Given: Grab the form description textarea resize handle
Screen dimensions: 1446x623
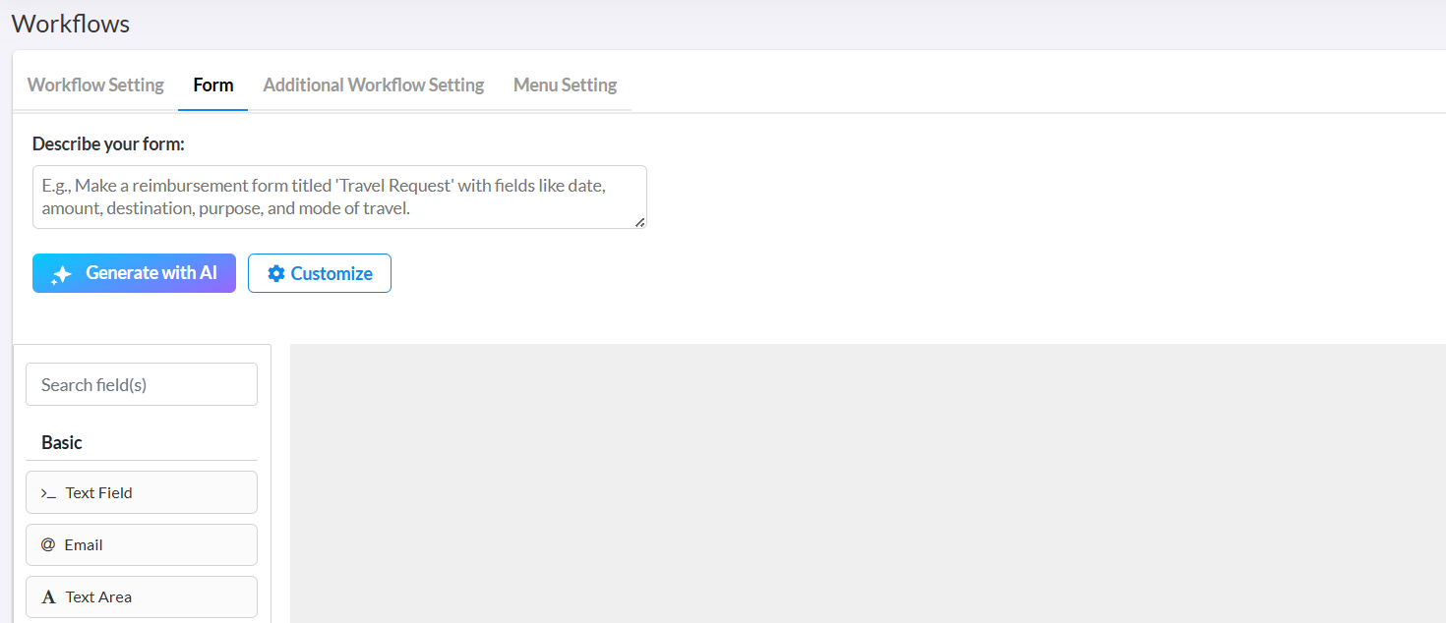Looking at the screenshot, I should pyautogui.click(x=640, y=222).
